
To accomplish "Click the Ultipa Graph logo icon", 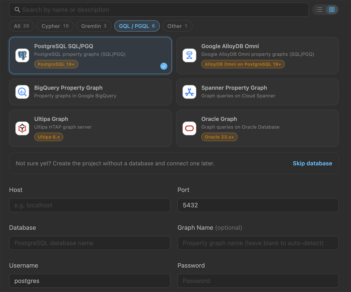I will pos(22,128).
